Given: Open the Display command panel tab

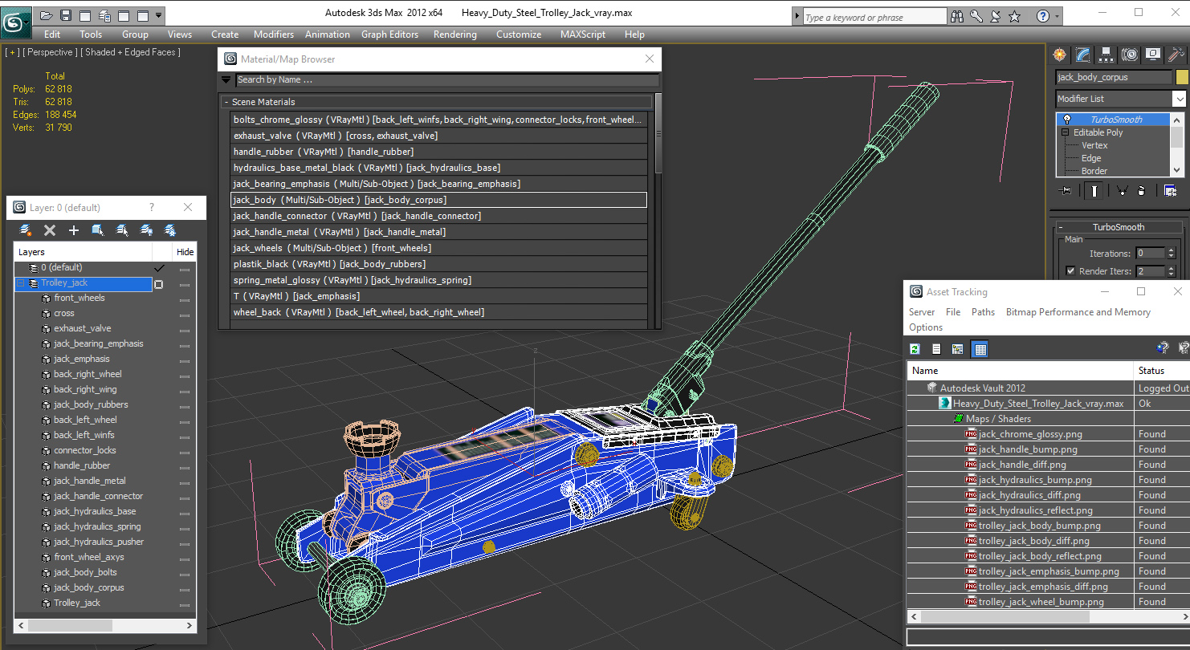Looking at the screenshot, I should (1154, 55).
